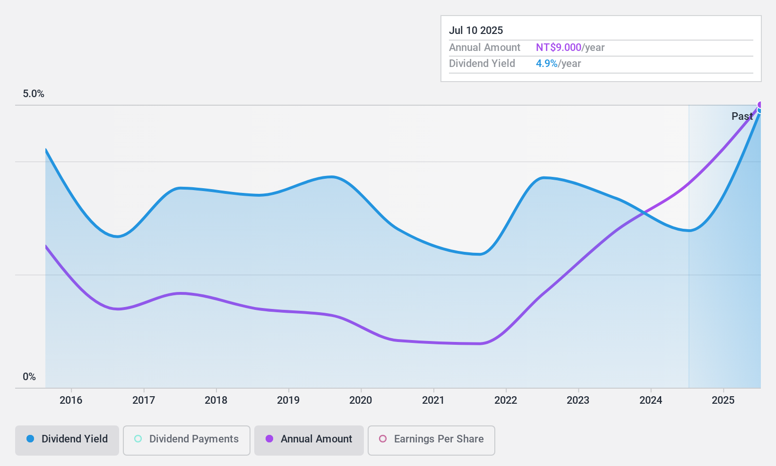Enable the Dividend Payments series
This screenshot has height=466, width=776.
point(187,441)
